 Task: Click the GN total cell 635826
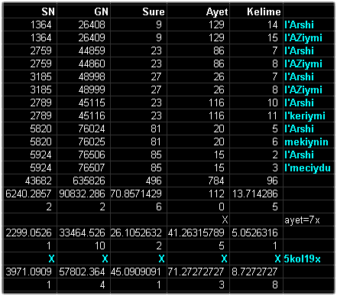point(84,181)
